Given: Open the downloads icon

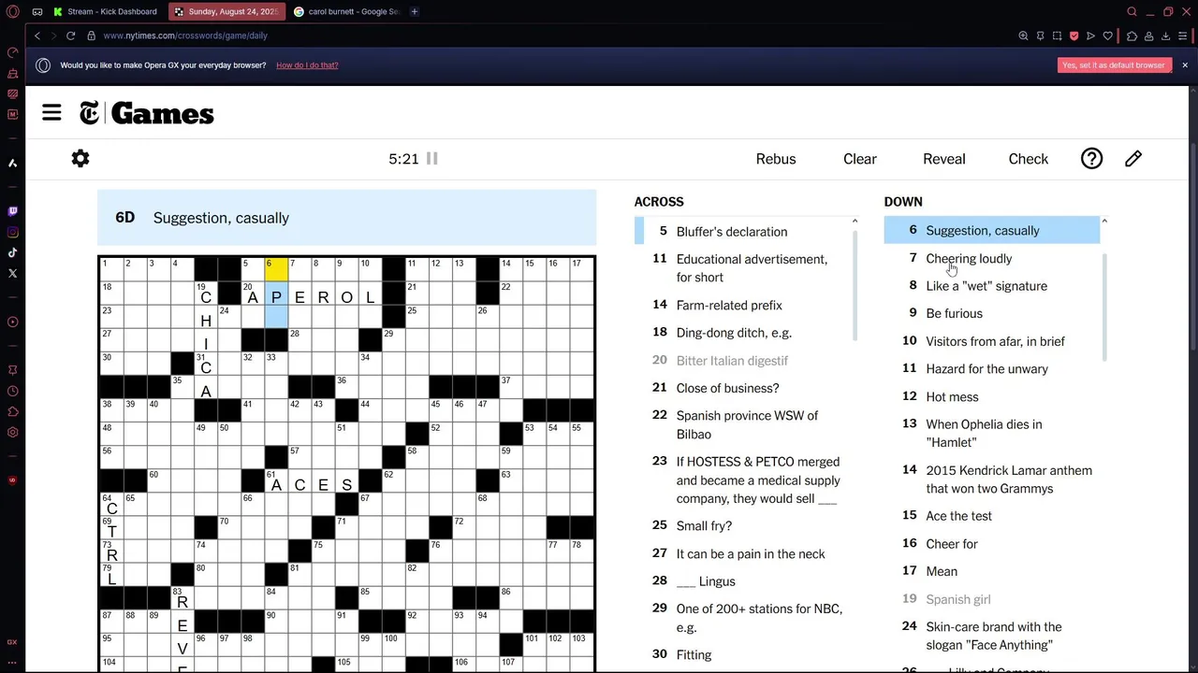Looking at the screenshot, I should [x=1166, y=36].
